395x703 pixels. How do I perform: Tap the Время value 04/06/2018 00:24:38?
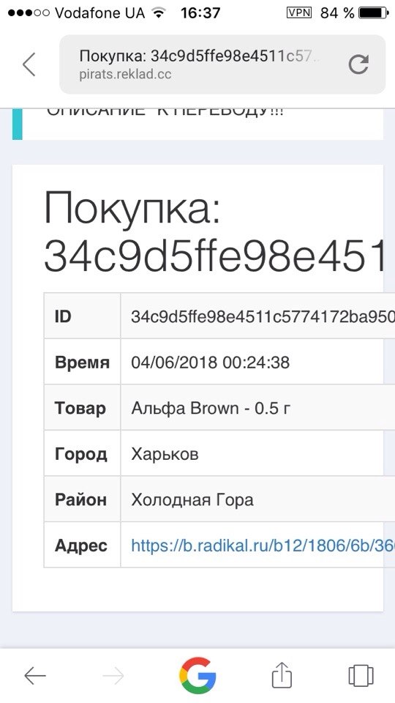(x=211, y=362)
